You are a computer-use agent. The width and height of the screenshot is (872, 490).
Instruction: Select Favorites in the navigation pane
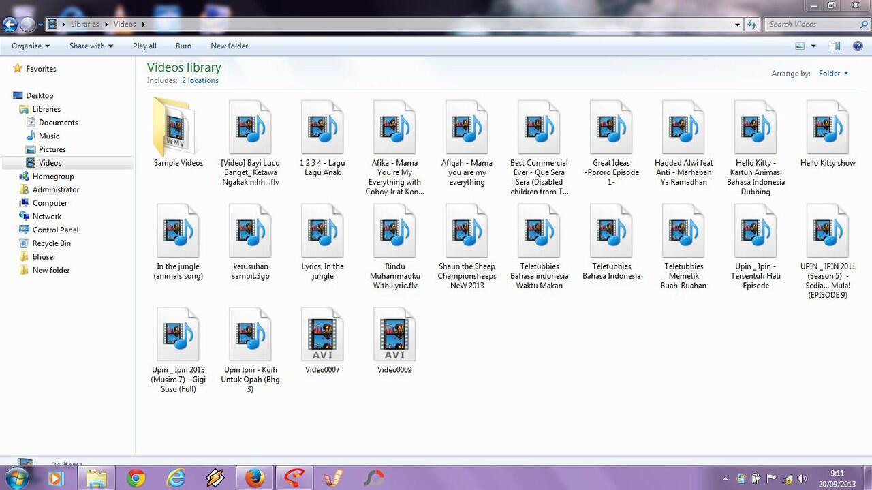41,69
